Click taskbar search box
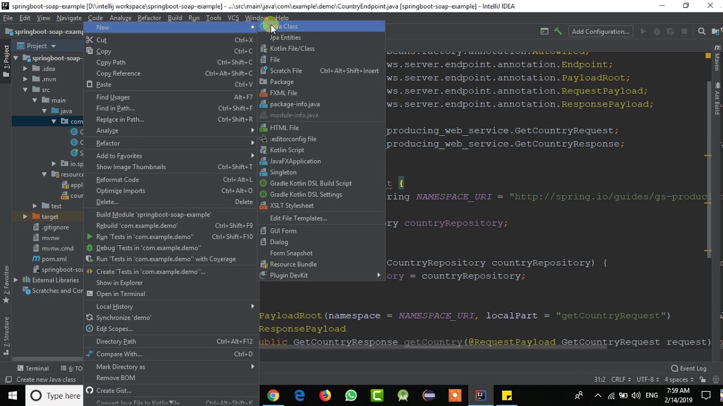This screenshot has height=406, width=723. tap(55, 396)
